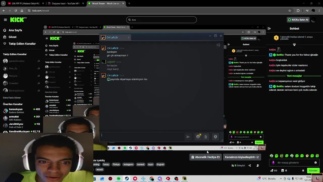323x182 pixels.
Task: Focus the Bir mesaj gönderin chat input
Action: pos(294,163)
